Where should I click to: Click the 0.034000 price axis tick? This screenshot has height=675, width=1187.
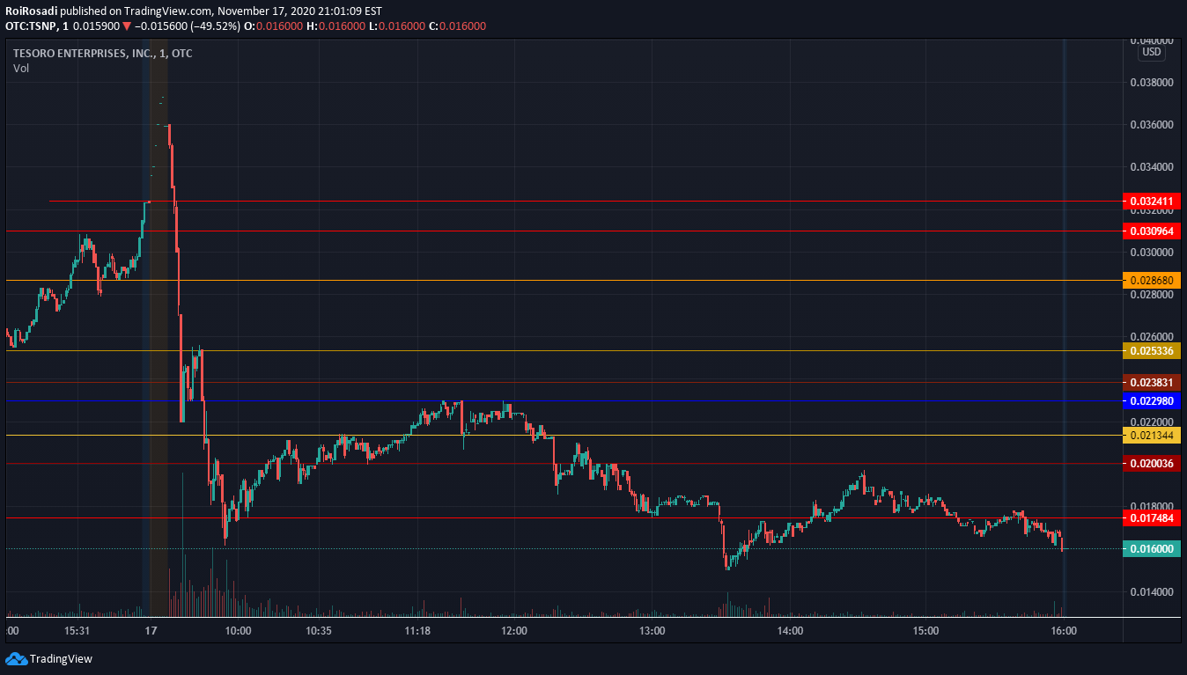pos(1152,167)
